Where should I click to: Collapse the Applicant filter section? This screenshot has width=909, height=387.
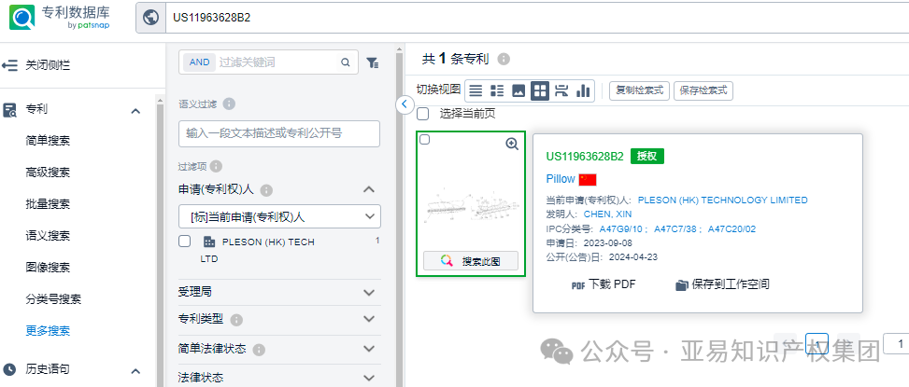(x=369, y=189)
